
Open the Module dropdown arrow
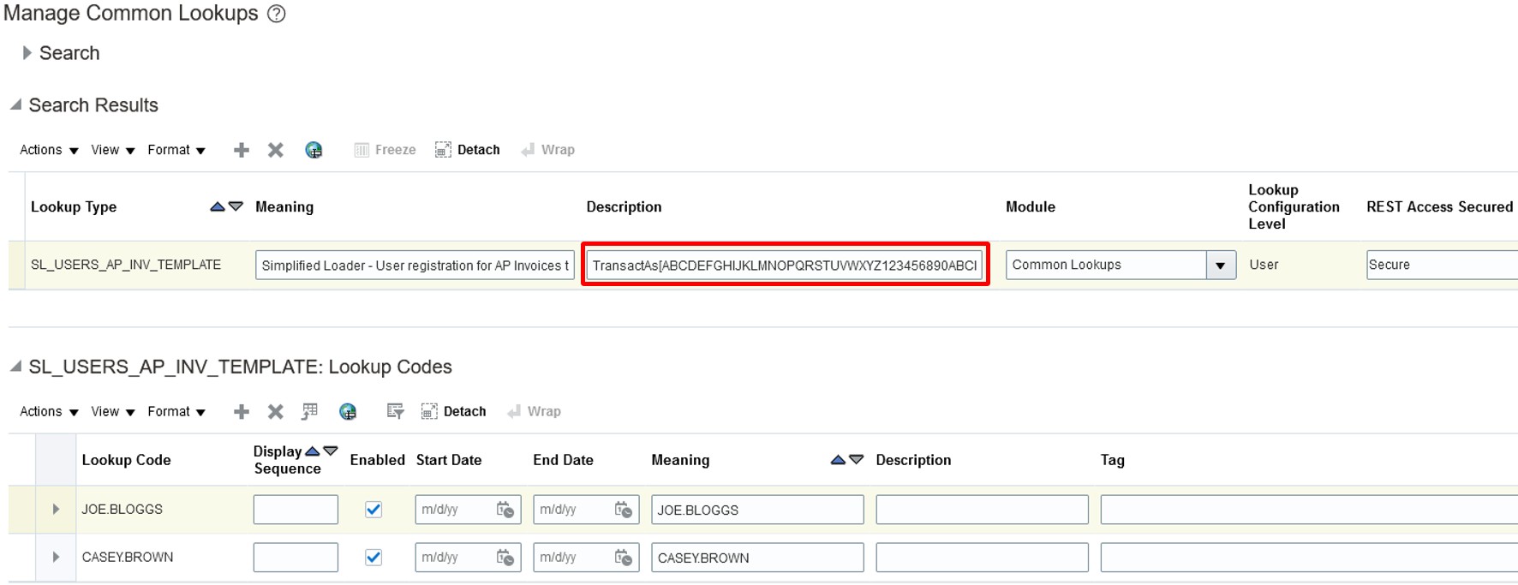(x=1221, y=266)
